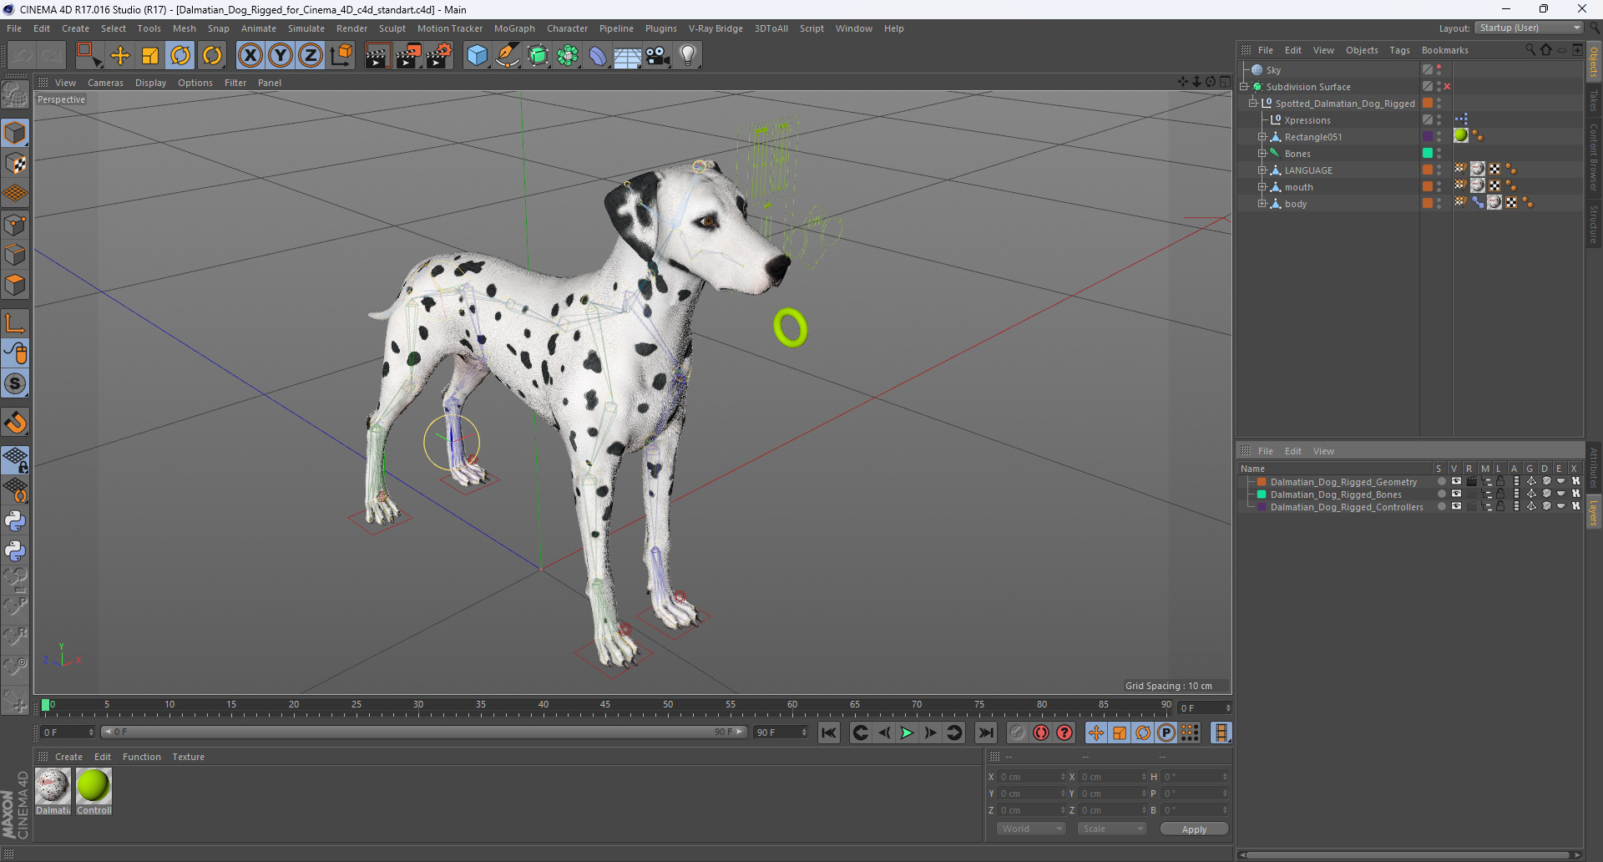
Task: Open the Layout dropdown Startup (User)
Action: (x=1529, y=28)
